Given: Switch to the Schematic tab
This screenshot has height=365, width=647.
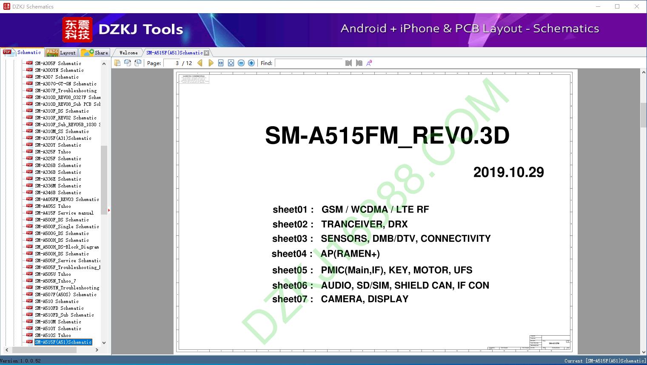Looking at the screenshot, I should (x=22, y=52).
